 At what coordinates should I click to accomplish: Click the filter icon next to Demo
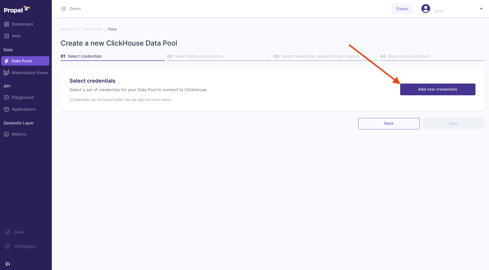(64, 9)
